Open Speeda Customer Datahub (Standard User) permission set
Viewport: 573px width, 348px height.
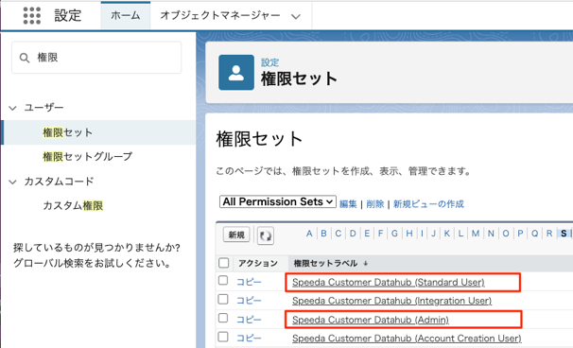point(389,282)
